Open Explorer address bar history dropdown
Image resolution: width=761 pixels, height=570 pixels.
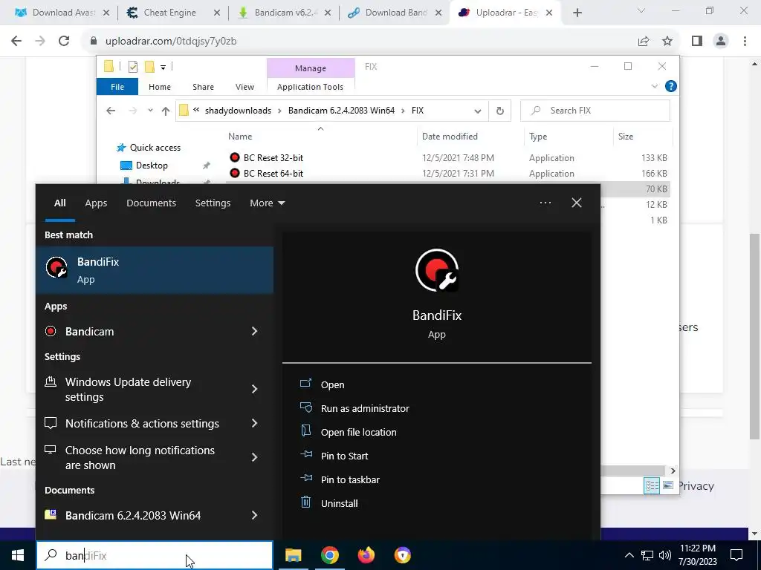click(x=478, y=111)
